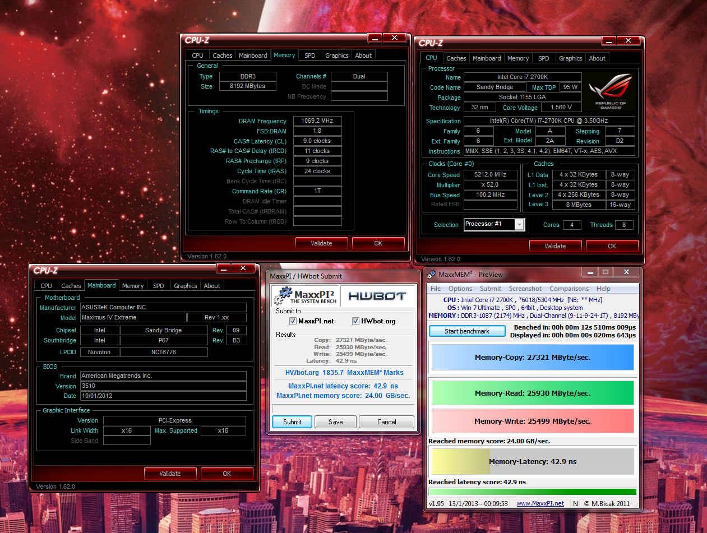The image size is (707, 533).
Task: Click the HWBOT logo in submit dialog
Action: 378,296
